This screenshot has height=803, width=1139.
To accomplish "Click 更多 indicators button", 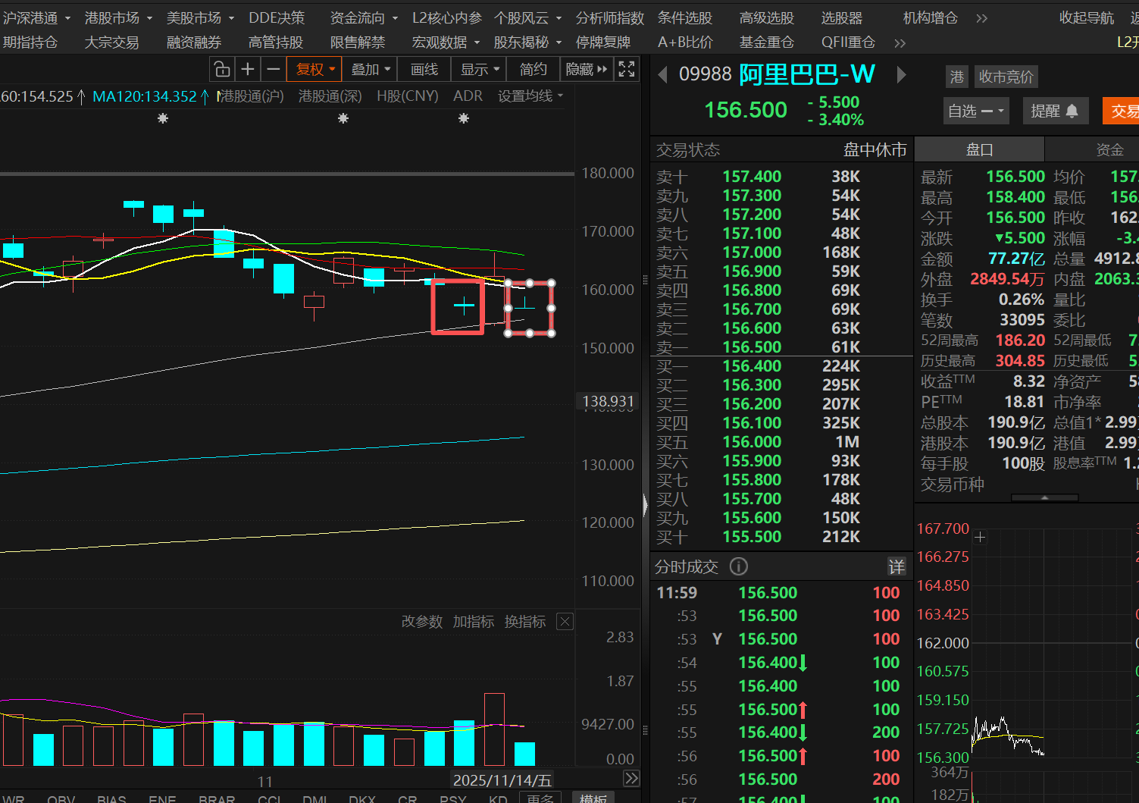I will click(x=540, y=798).
